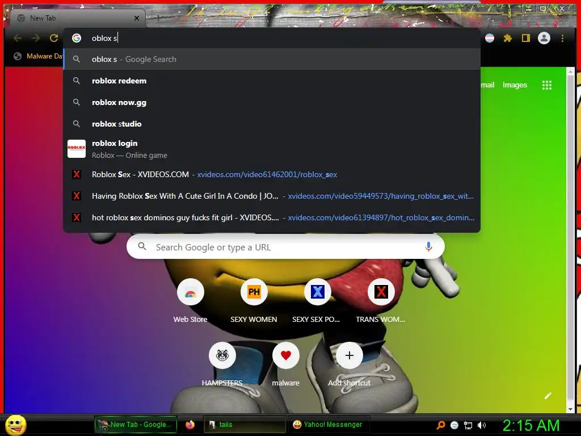The height and width of the screenshot is (436, 581).
Task: Select the New Tab browser tab
Action: (78, 18)
